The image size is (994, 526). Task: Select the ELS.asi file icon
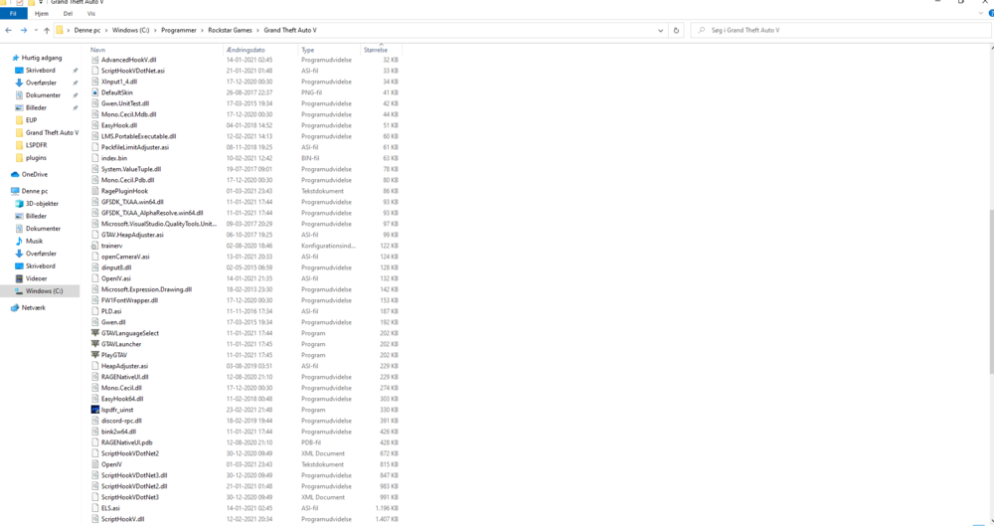pyautogui.click(x=95, y=508)
